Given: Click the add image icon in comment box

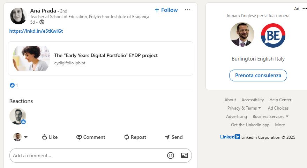Looking at the screenshot, I should 185,155.
